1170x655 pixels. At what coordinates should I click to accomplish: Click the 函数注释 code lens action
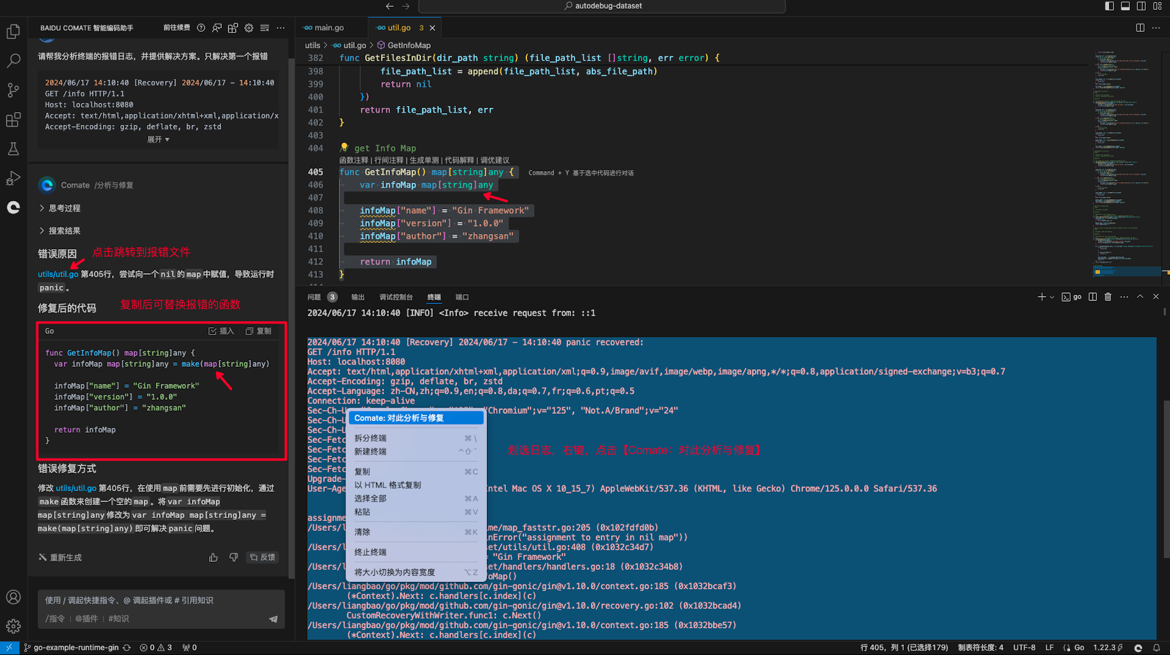click(x=353, y=160)
